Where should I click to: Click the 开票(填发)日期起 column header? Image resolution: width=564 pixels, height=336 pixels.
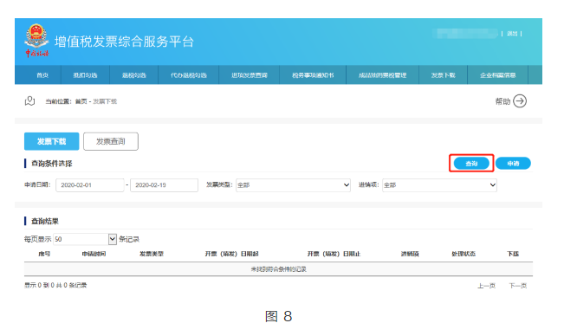pos(231,254)
